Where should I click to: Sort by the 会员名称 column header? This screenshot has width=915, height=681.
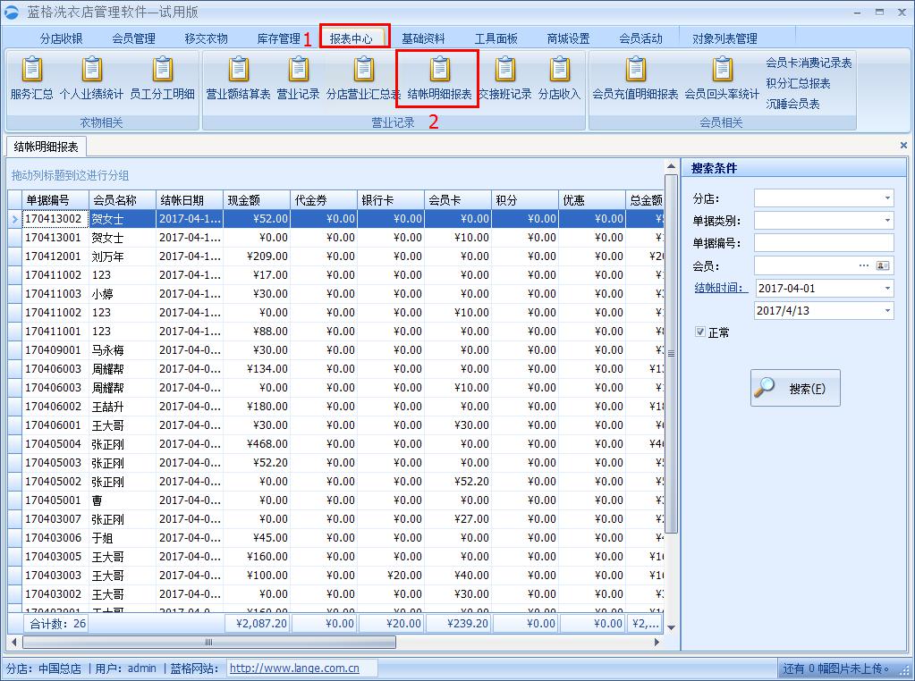click(x=123, y=200)
